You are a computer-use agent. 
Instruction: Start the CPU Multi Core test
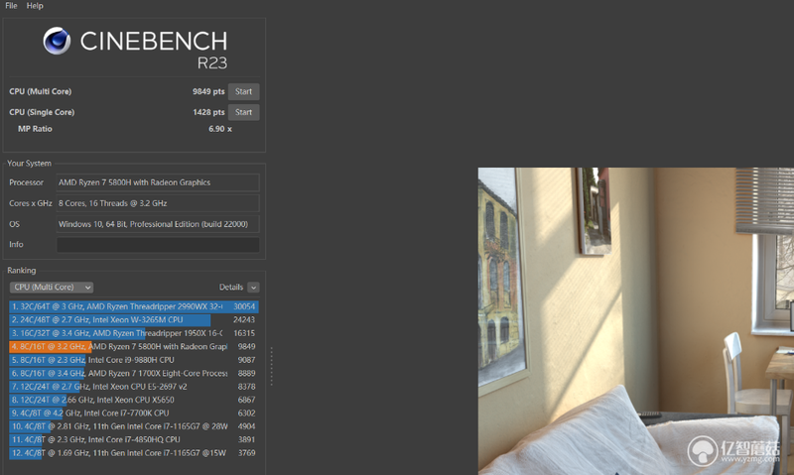(x=243, y=91)
